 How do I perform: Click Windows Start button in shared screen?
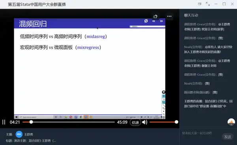[x=16, y=117]
